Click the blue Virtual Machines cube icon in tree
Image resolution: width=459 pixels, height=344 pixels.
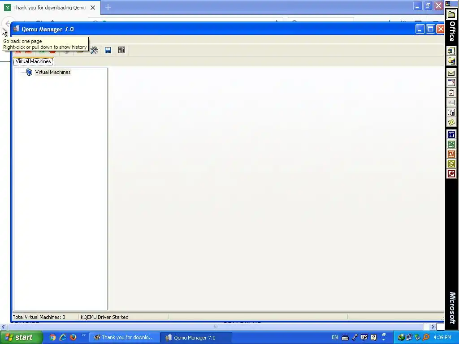[x=29, y=72]
